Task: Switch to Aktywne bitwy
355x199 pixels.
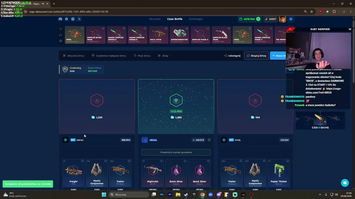Action: (x=73, y=56)
